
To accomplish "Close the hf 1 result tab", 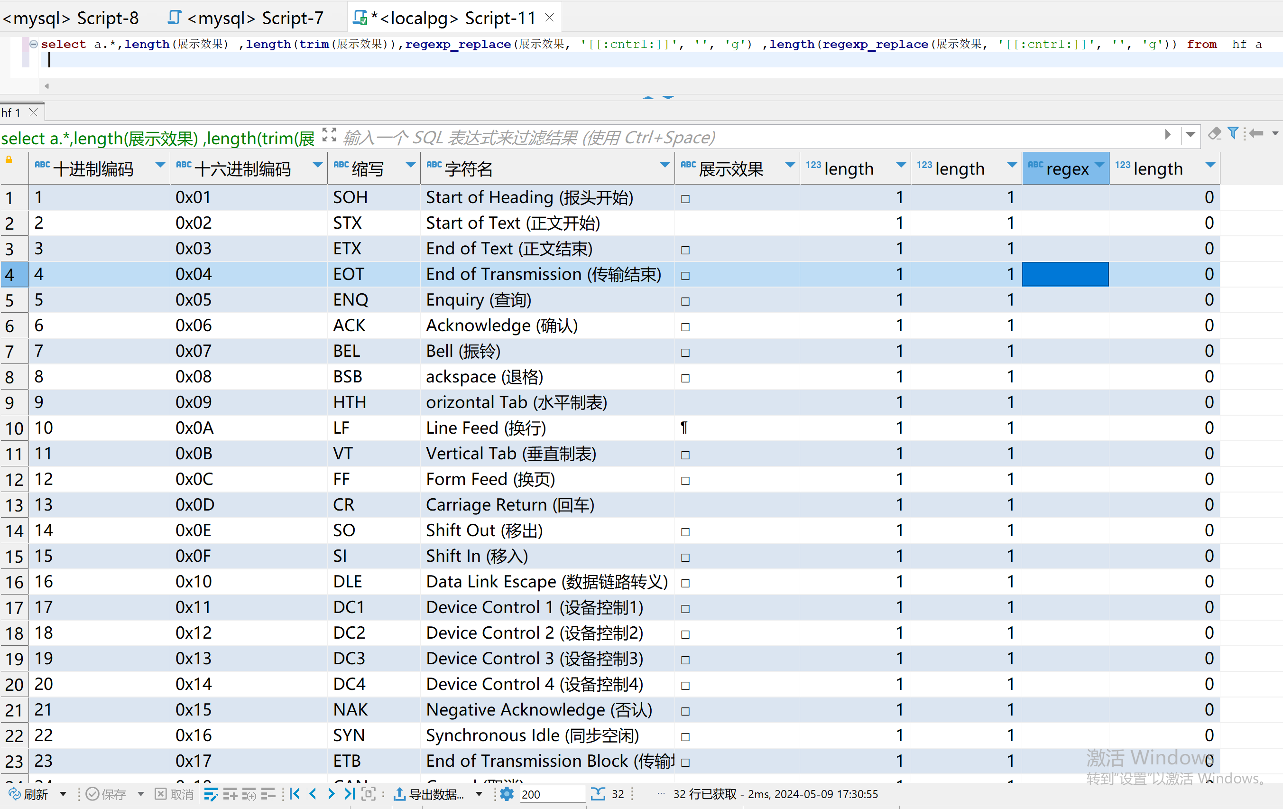I will click(x=34, y=112).
